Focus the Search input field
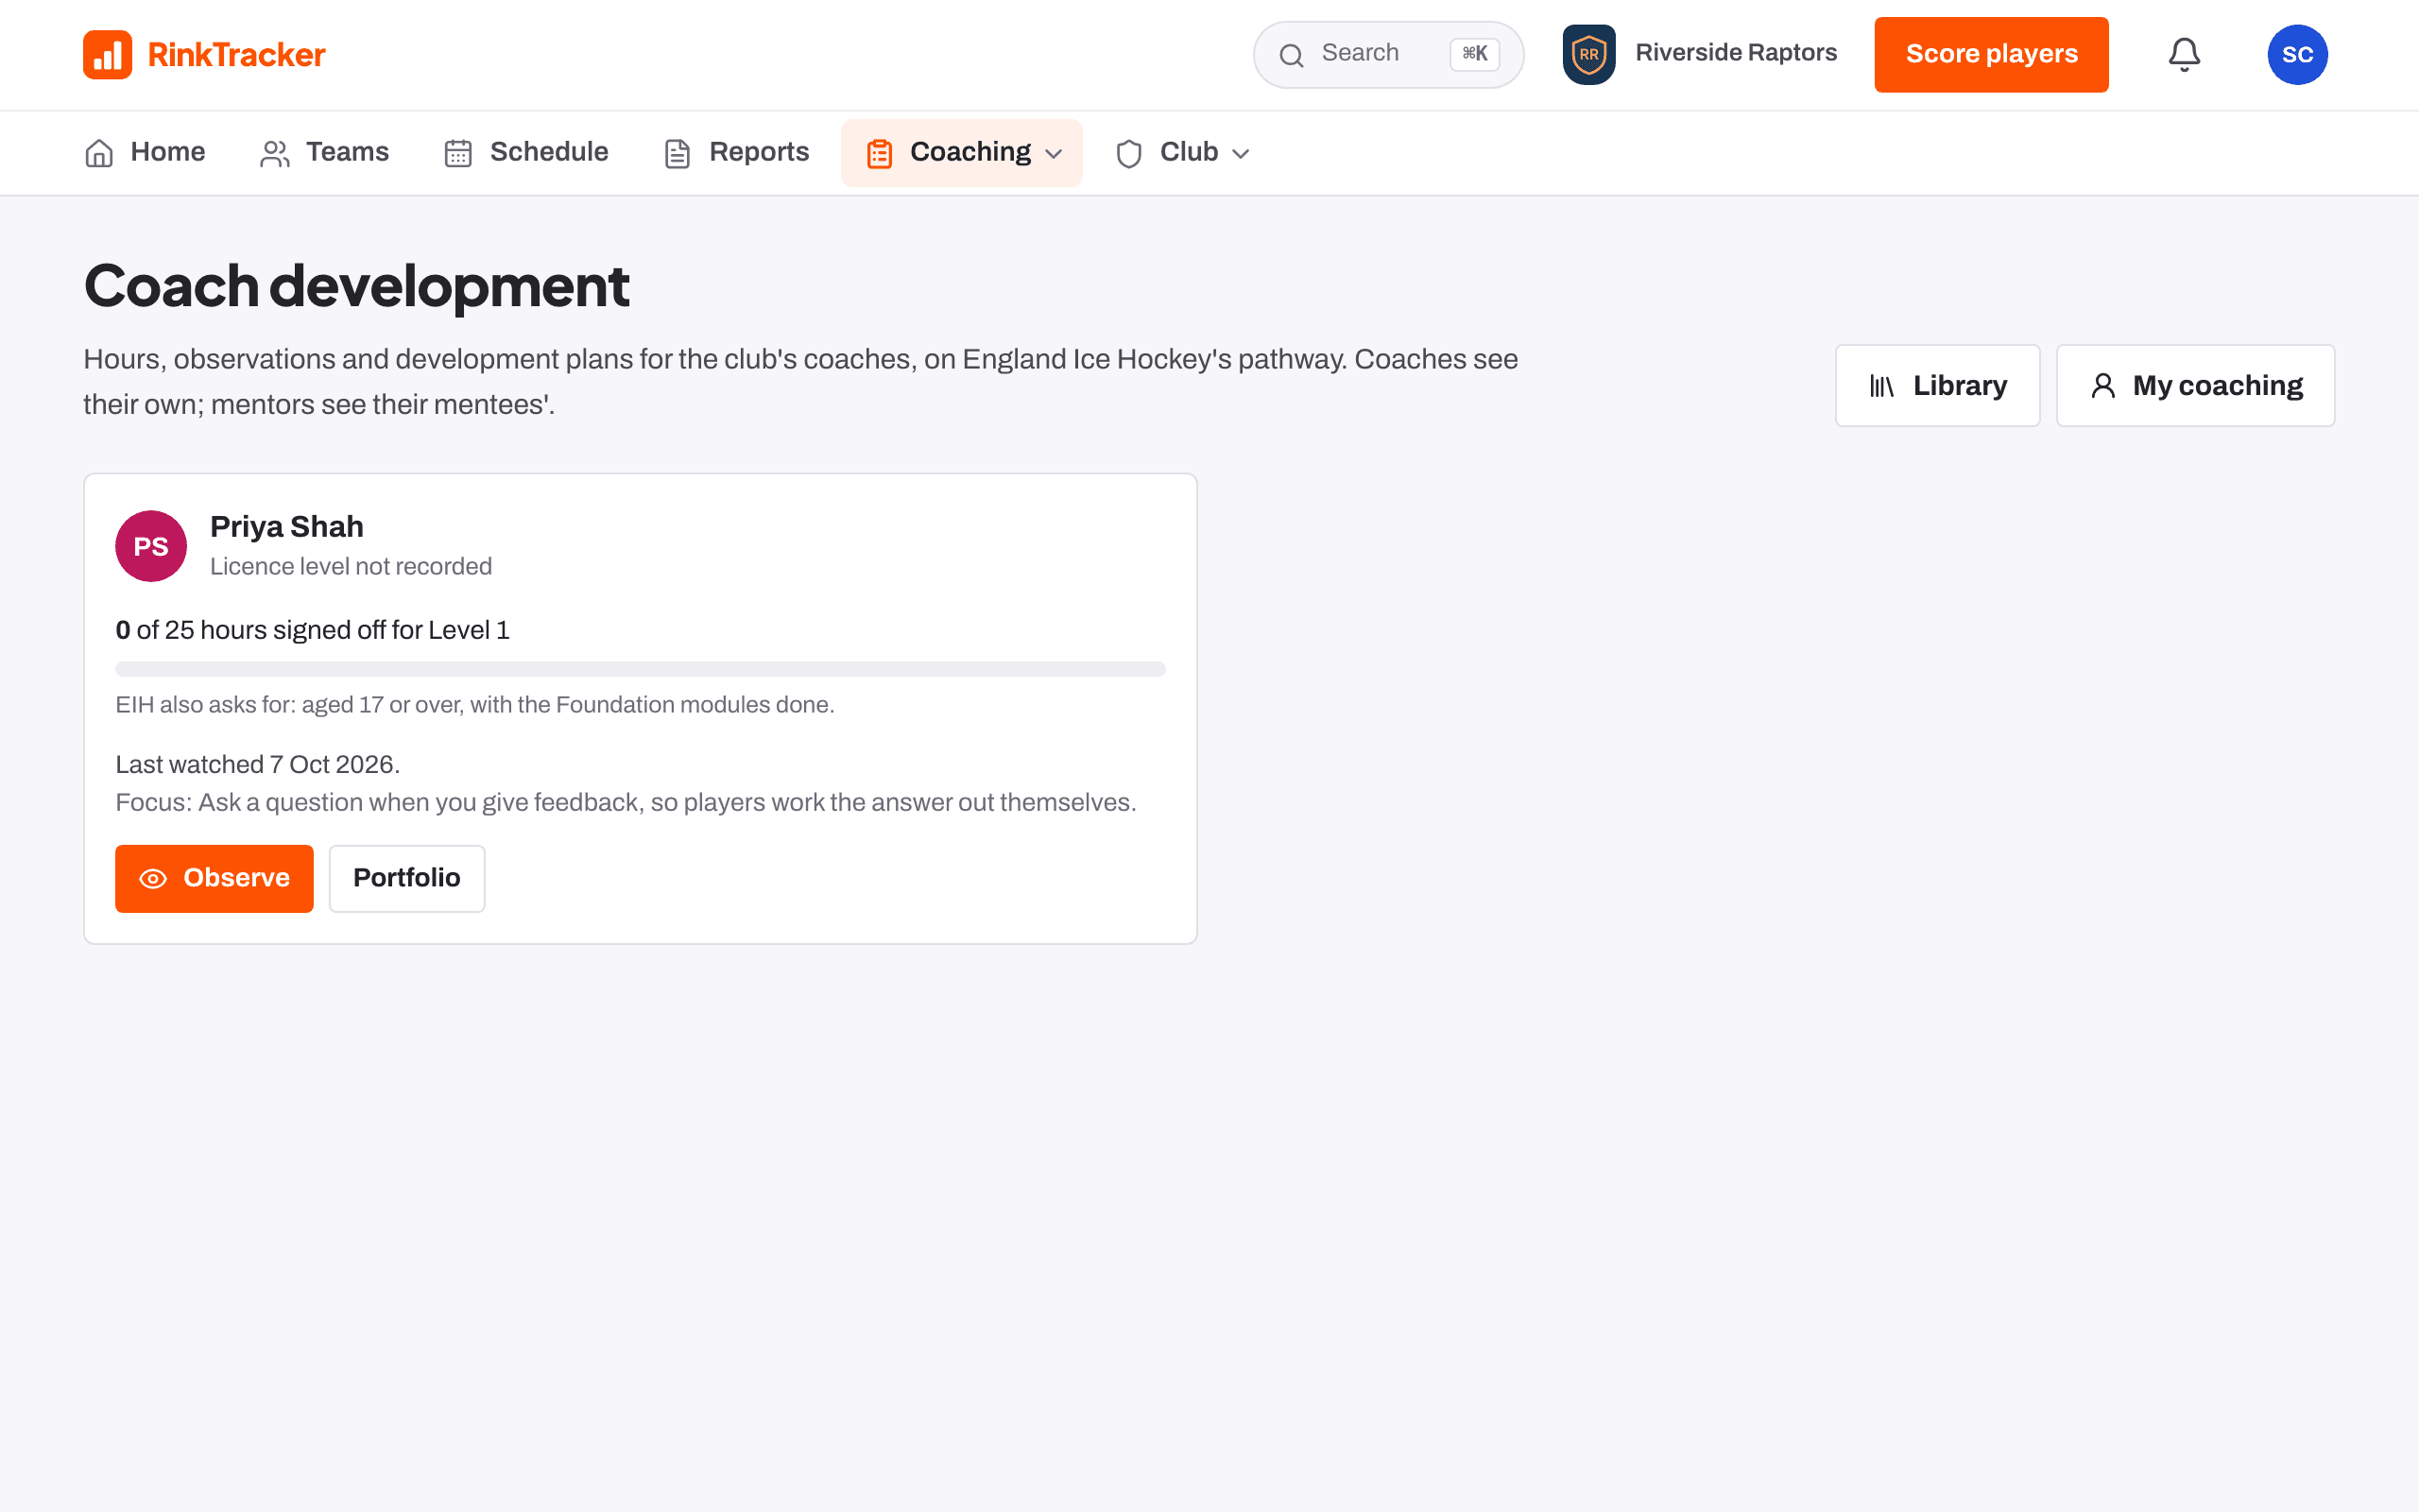This screenshot has width=2419, height=1512. click(x=1388, y=54)
